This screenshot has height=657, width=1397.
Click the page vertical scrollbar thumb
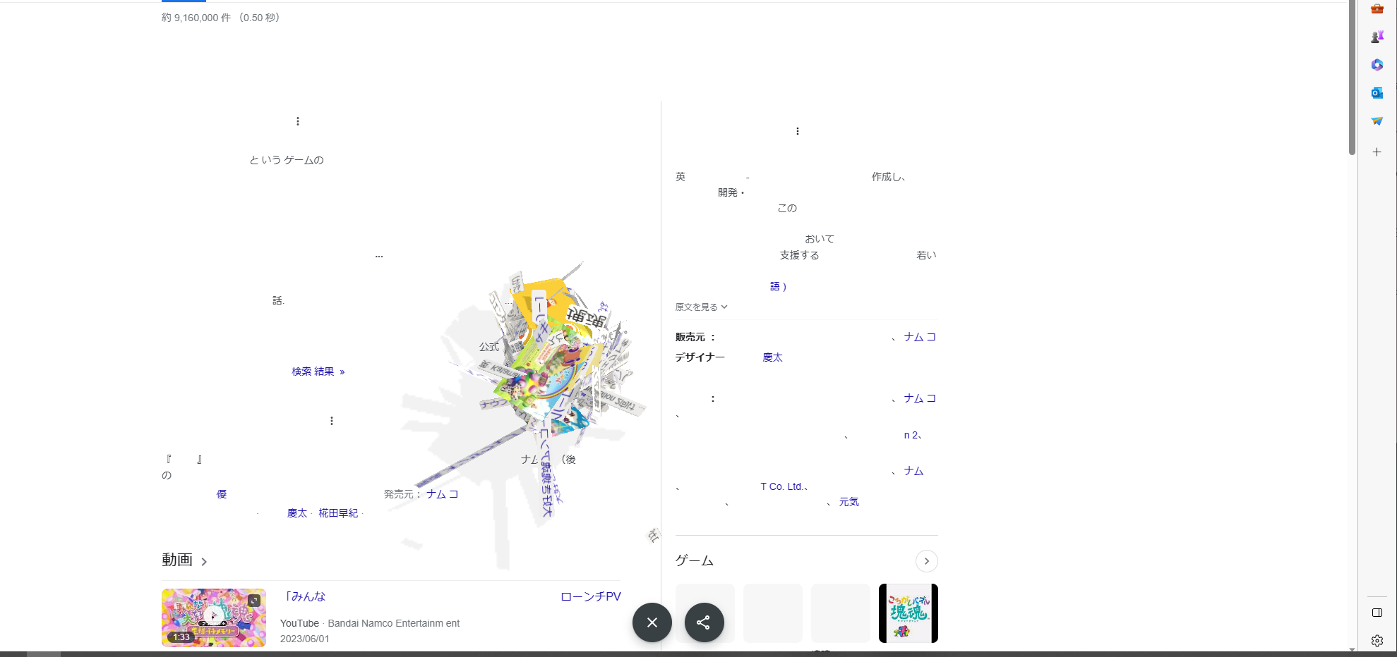[1352, 78]
